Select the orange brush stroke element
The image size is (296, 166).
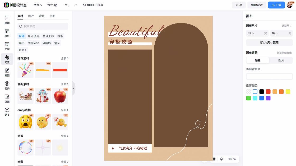tap(43, 70)
